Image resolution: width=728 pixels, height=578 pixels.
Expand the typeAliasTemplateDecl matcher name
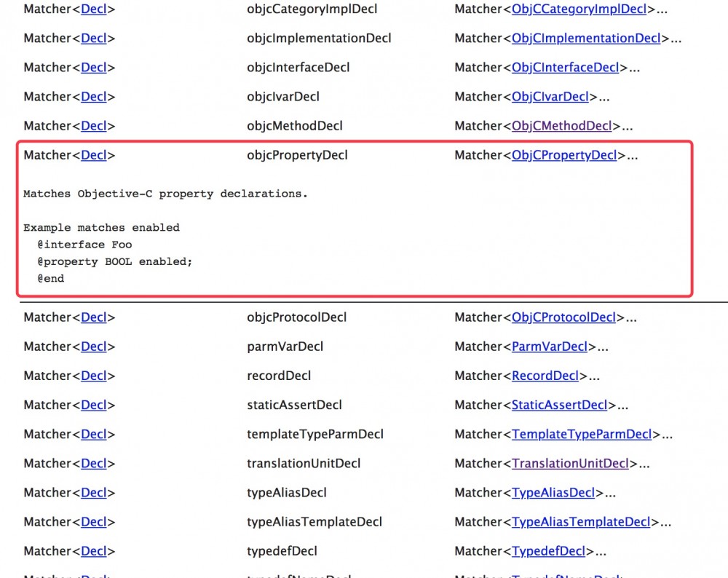pyautogui.click(x=314, y=522)
